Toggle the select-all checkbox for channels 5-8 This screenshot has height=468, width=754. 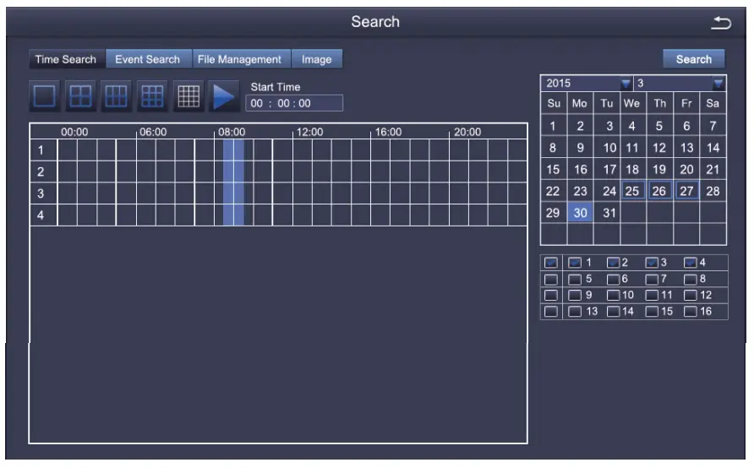[x=551, y=279]
